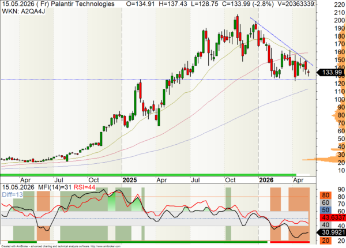This screenshot has width=346, height=248.
Task: Click the volume value 'V=20363339'
Action: [x=296, y=4]
